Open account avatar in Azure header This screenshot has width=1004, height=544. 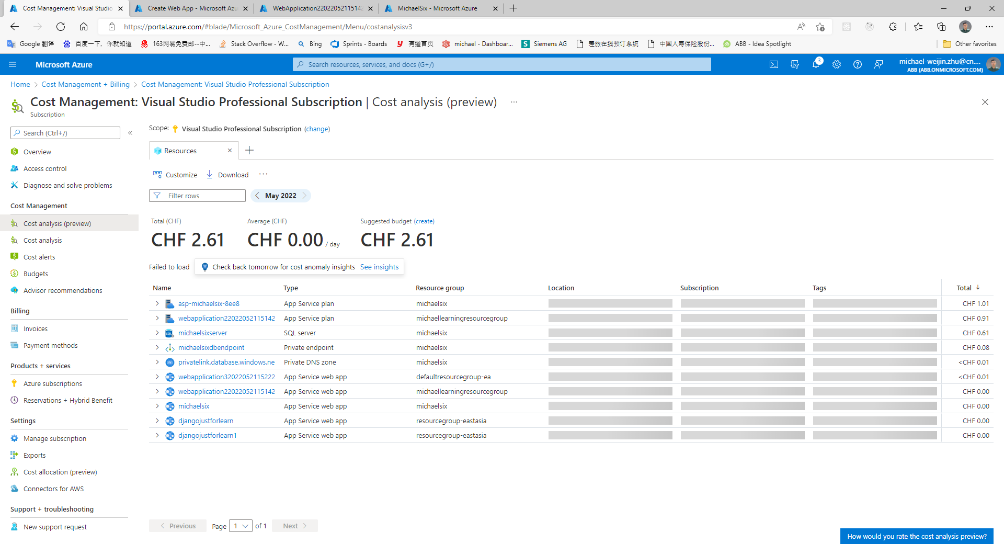tap(993, 64)
